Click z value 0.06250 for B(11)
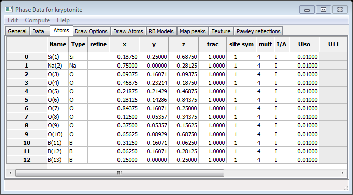The width and height of the screenshot is (353, 195). pyautogui.click(x=184, y=143)
